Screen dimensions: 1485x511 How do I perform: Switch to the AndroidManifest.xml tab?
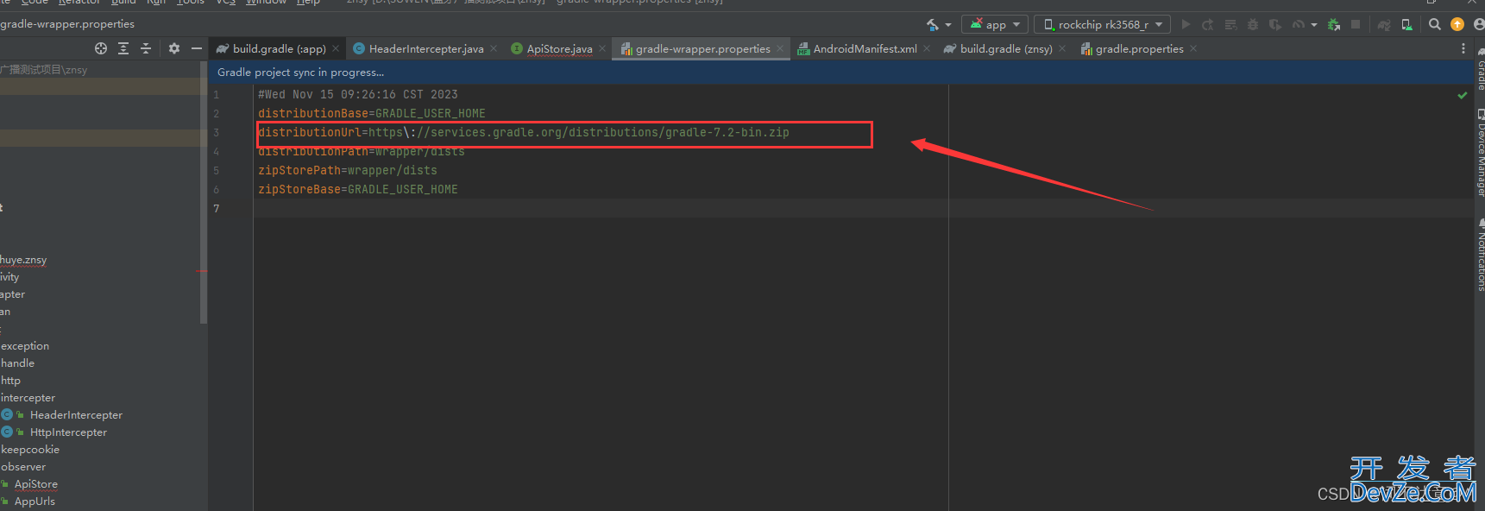[864, 49]
